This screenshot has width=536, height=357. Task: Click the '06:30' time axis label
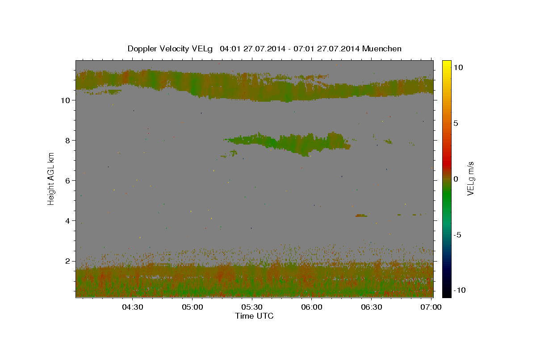[371, 307]
